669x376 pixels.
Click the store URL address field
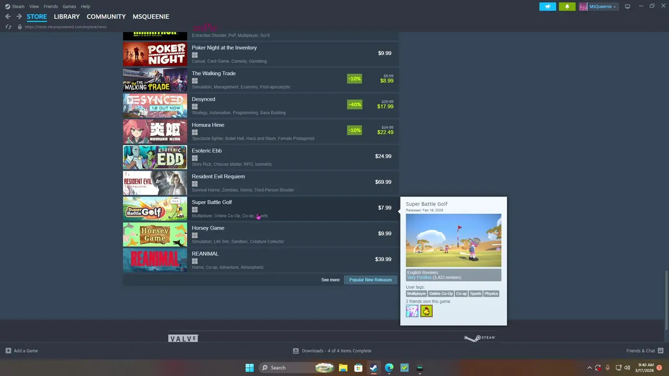(65, 27)
